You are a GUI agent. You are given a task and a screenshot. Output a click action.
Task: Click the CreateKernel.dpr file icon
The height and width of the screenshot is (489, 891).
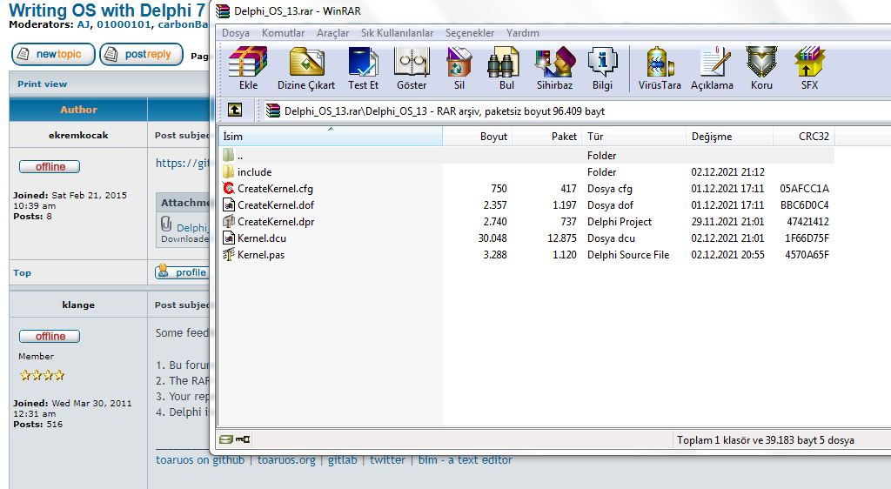pyautogui.click(x=229, y=222)
